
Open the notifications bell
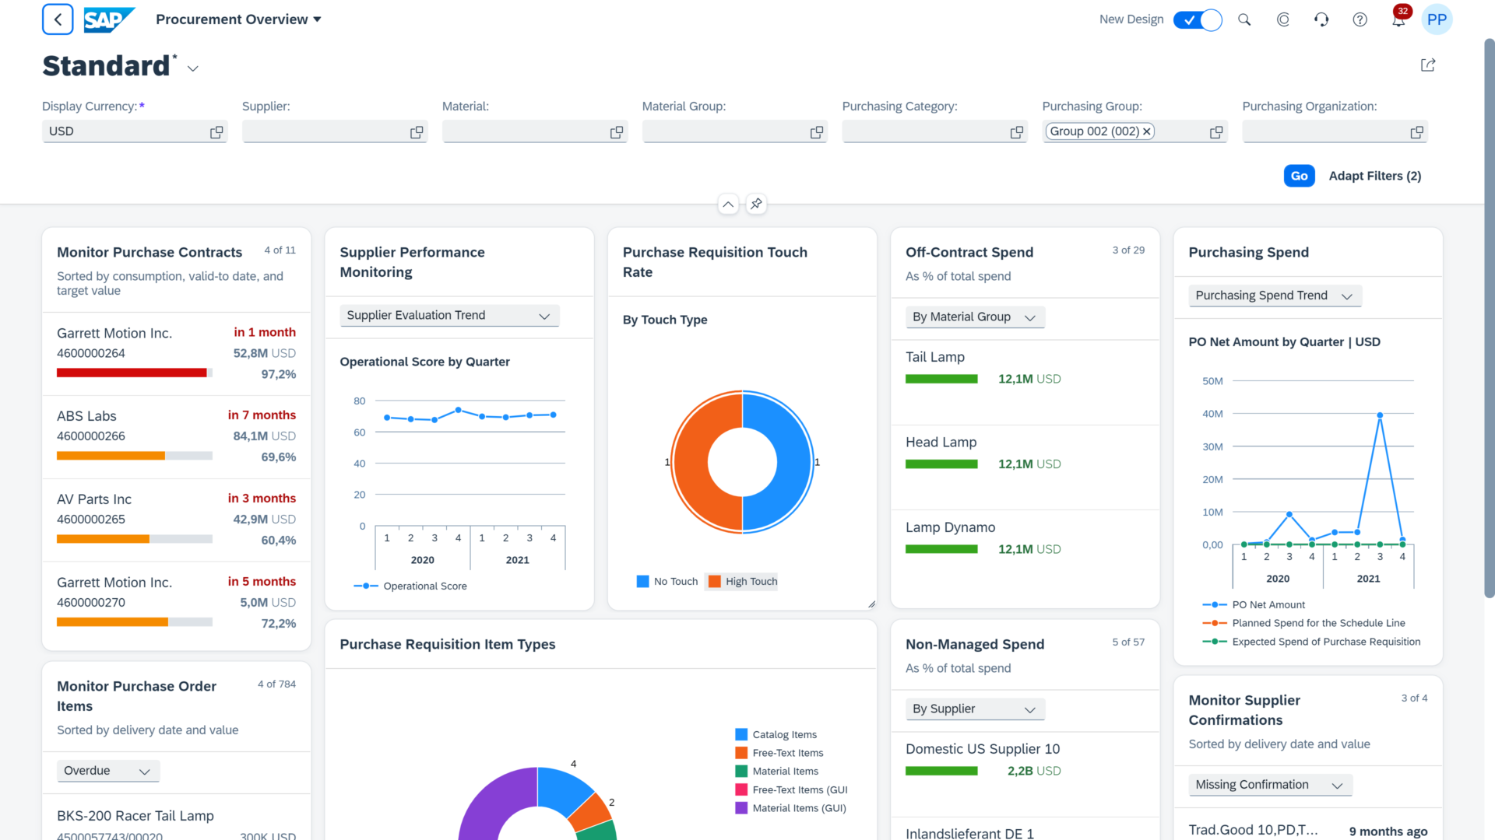pyautogui.click(x=1398, y=19)
